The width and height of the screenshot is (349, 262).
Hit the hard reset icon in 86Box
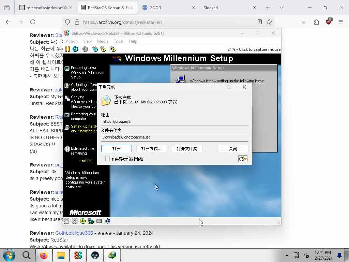coord(75,49)
